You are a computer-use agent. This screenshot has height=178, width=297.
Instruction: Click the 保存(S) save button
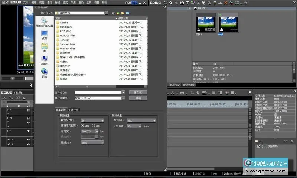pos(138,92)
